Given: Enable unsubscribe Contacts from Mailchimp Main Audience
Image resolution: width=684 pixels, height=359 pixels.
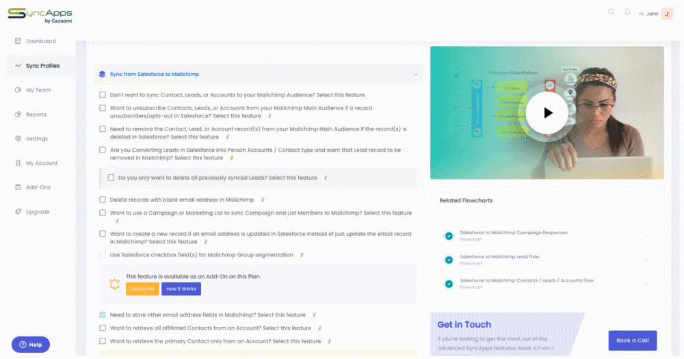Looking at the screenshot, I should click(x=103, y=108).
